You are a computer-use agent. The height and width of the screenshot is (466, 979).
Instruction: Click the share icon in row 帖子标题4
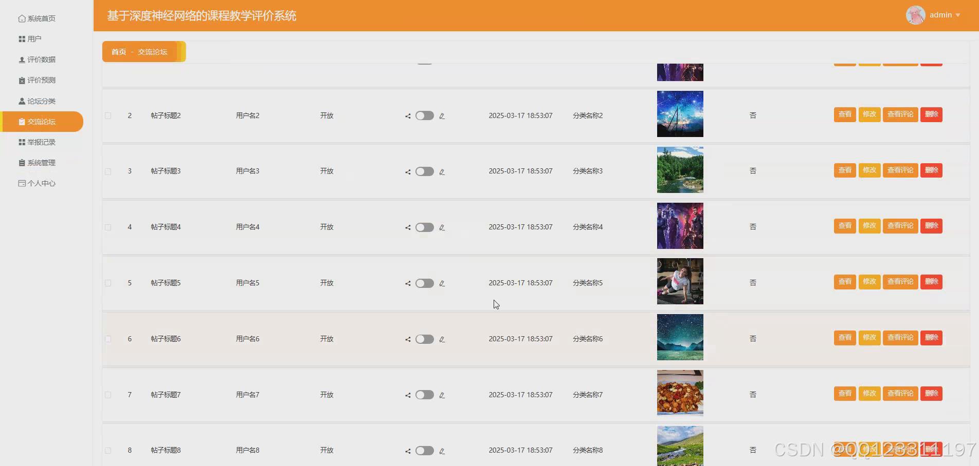point(408,227)
